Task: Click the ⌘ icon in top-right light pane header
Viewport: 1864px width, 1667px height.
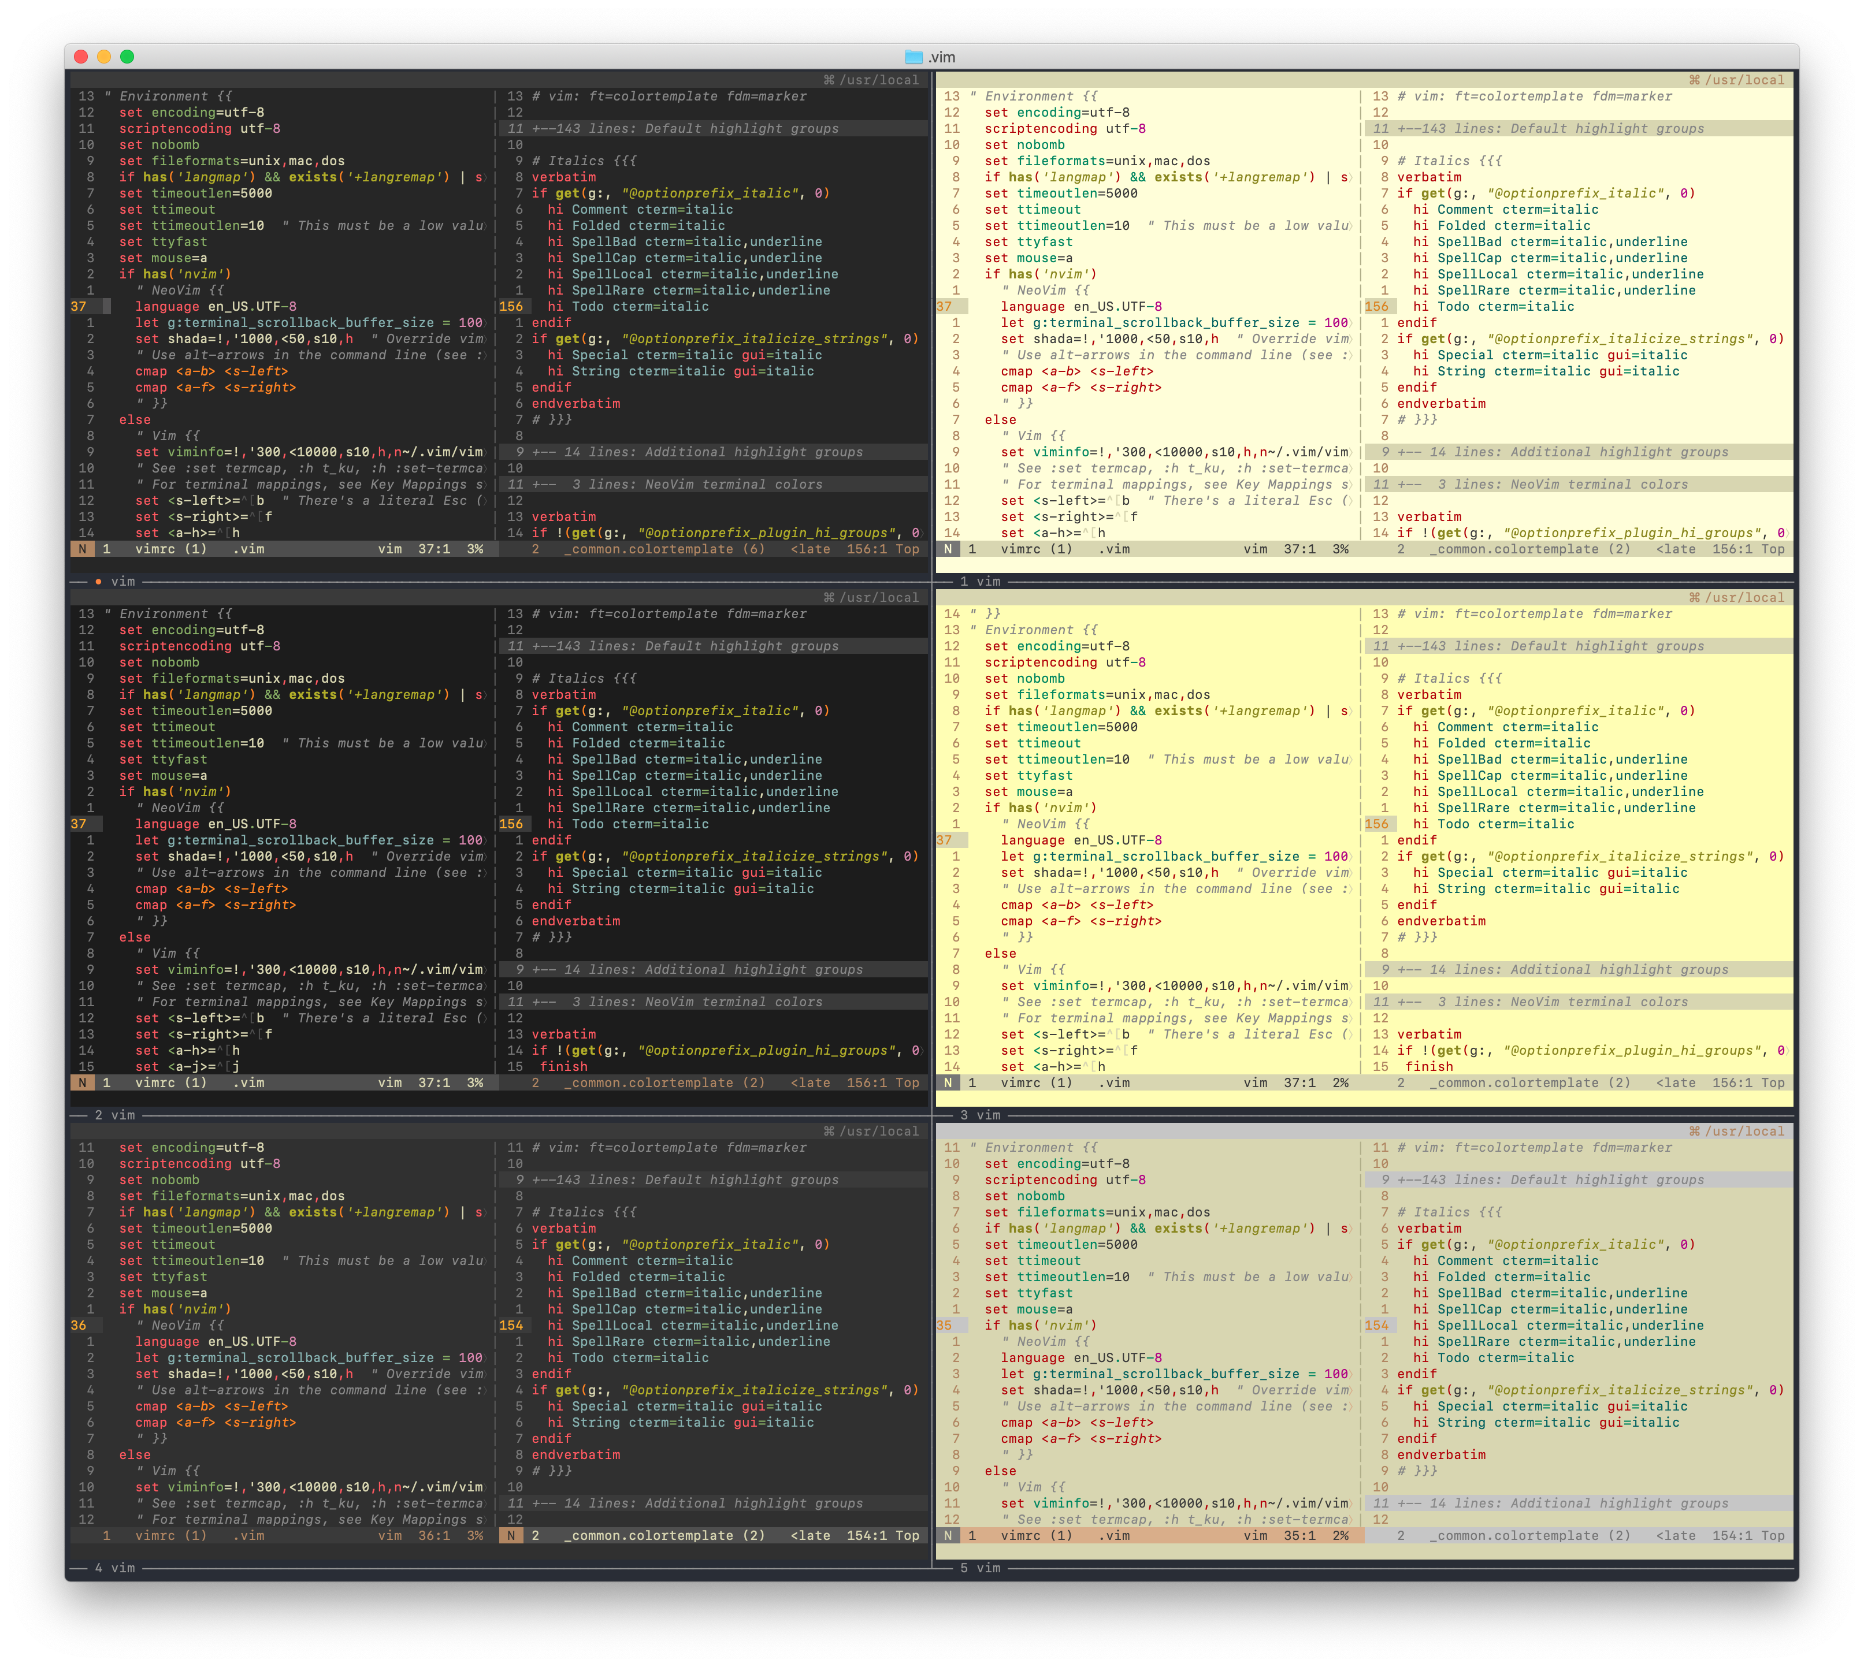Action: point(1695,80)
